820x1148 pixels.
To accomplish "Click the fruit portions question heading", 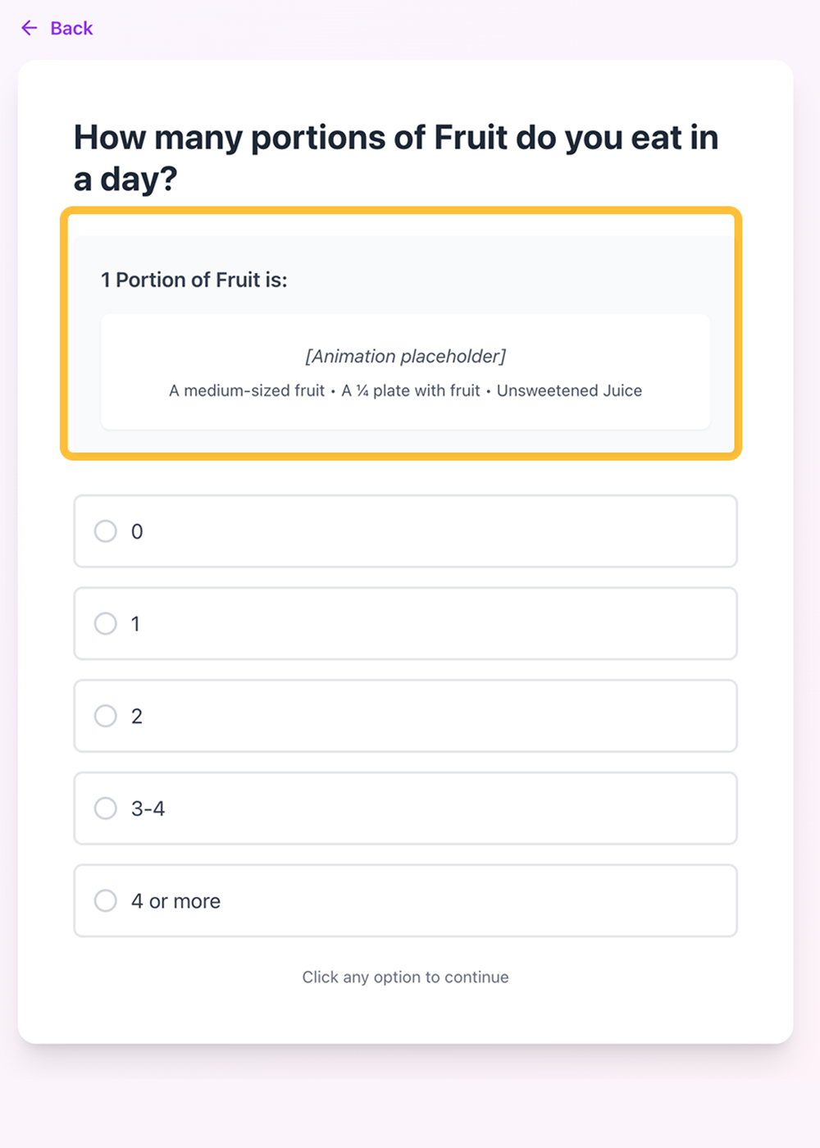I will 396,158.
